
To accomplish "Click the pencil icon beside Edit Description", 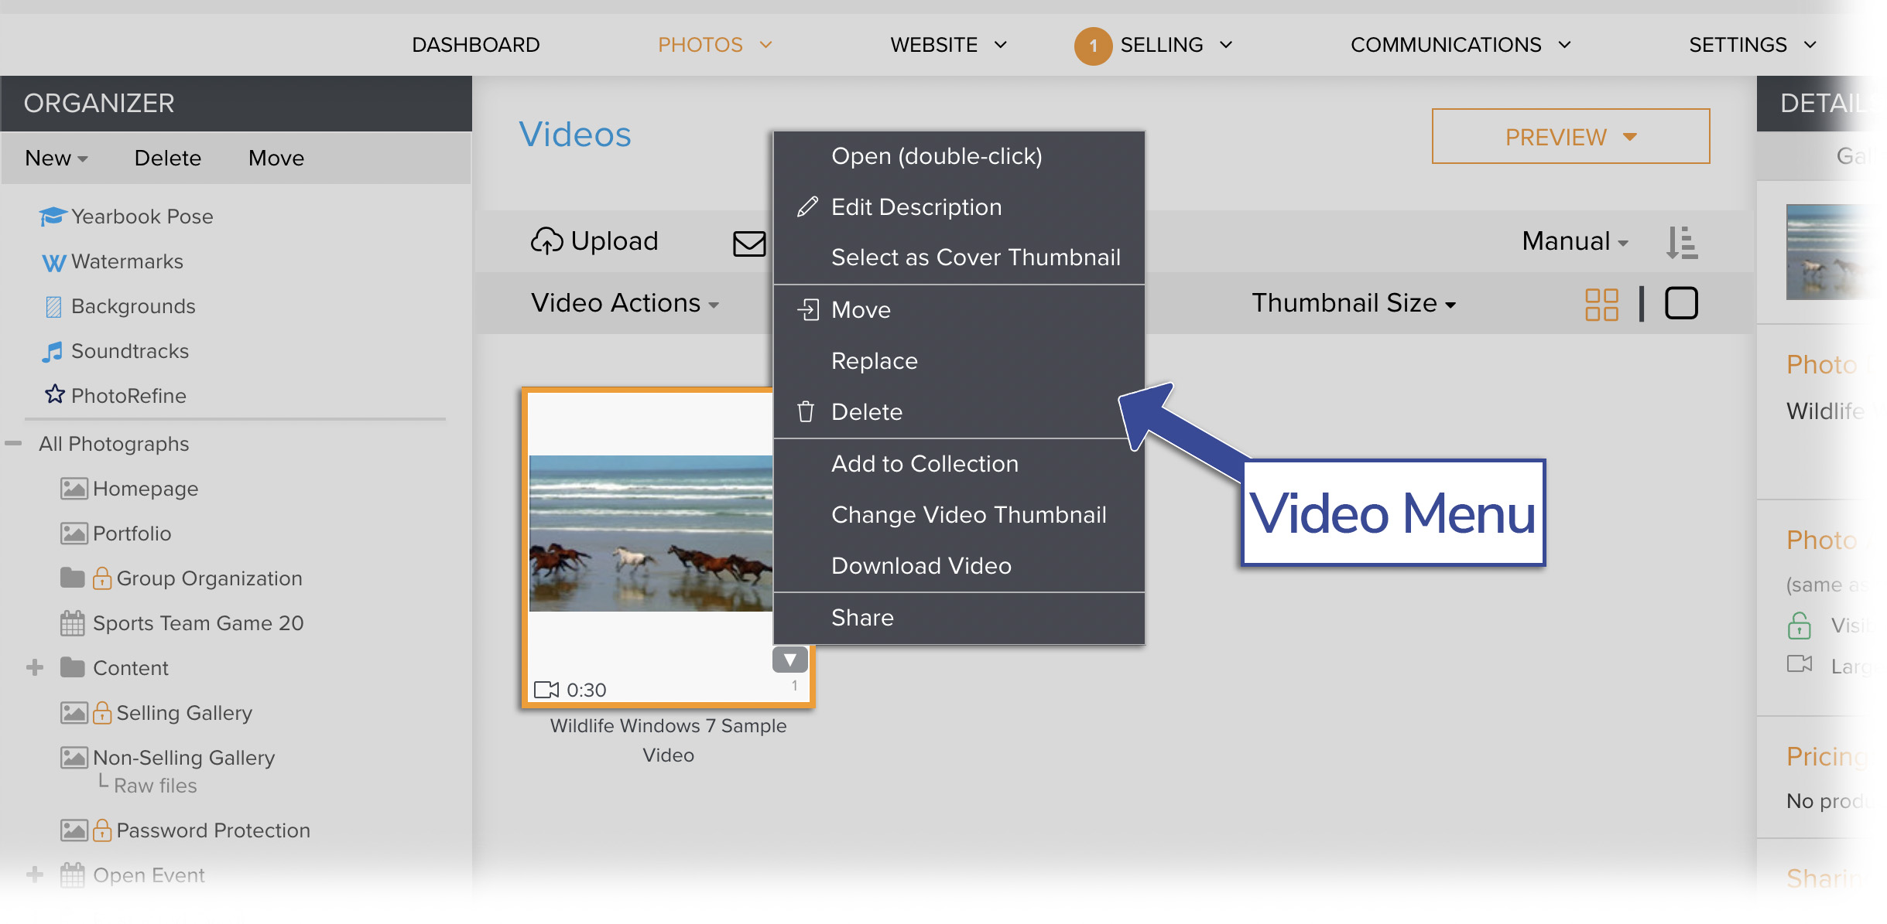I will click(807, 206).
